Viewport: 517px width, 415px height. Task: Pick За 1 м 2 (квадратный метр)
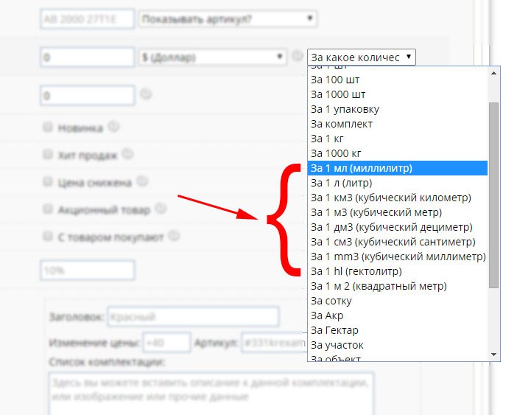point(379,286)
